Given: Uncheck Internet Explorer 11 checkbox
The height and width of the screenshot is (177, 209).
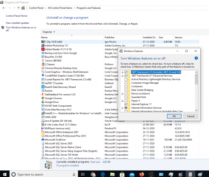Looking at the screenshot, I should point(126,104).
